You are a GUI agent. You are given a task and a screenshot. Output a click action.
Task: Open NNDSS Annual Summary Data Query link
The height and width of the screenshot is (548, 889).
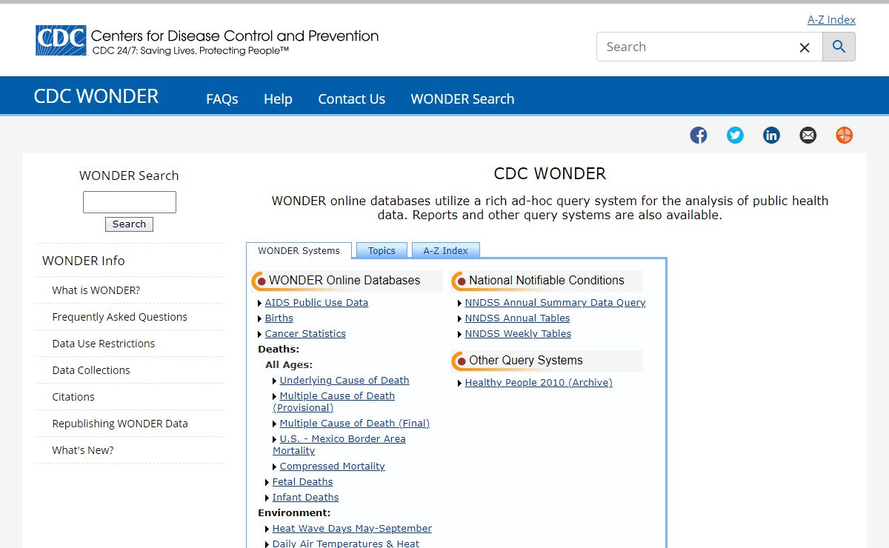coord(556,302)
